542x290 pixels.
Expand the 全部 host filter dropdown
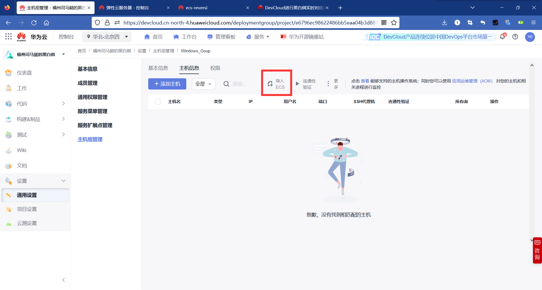tap(203, 84)
